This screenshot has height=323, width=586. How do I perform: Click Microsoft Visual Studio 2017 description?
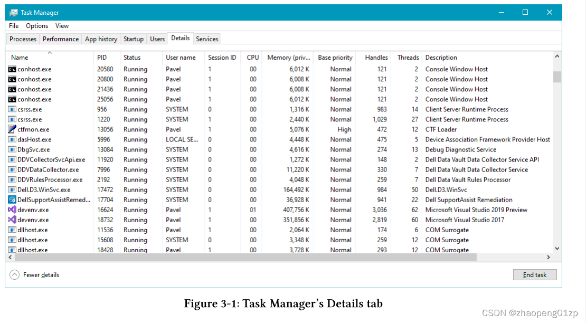coord(465,220)
